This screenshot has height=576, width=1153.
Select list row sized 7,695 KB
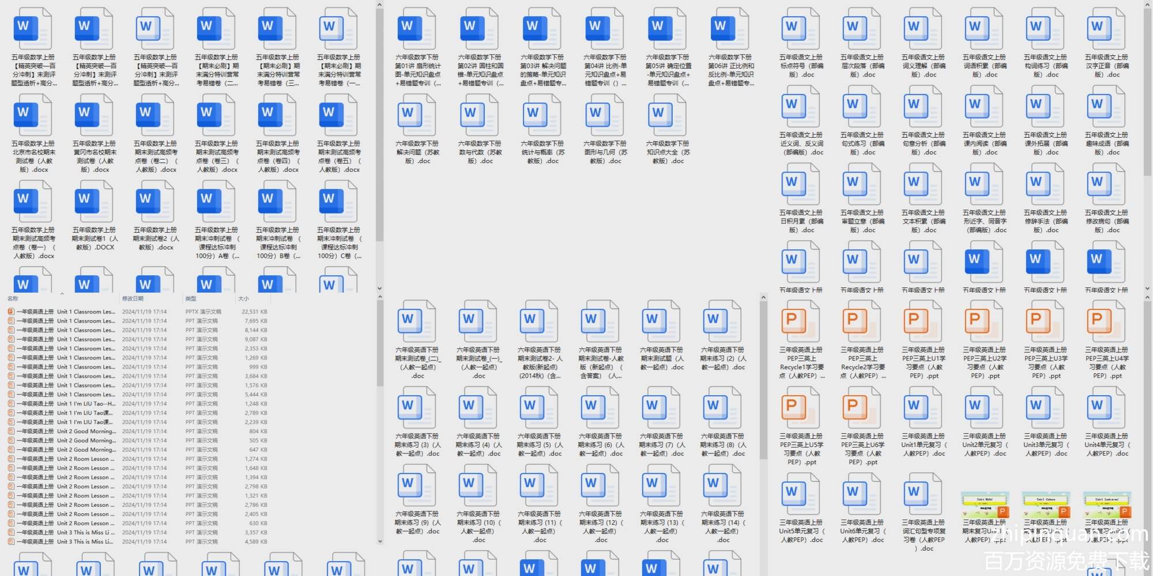click(138, 321)
